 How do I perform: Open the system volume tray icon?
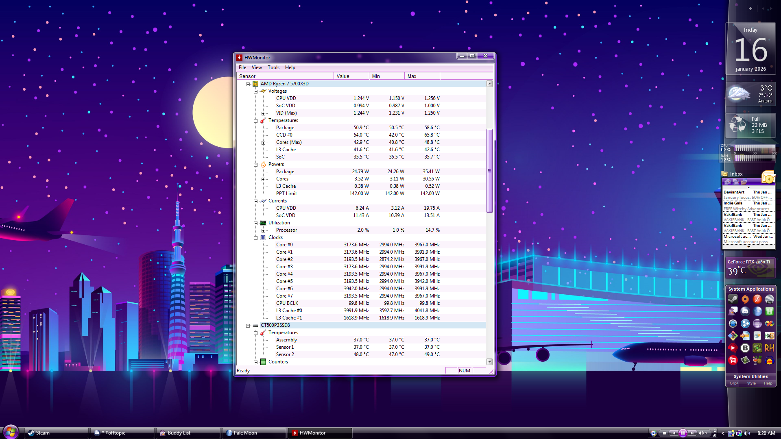747,433
